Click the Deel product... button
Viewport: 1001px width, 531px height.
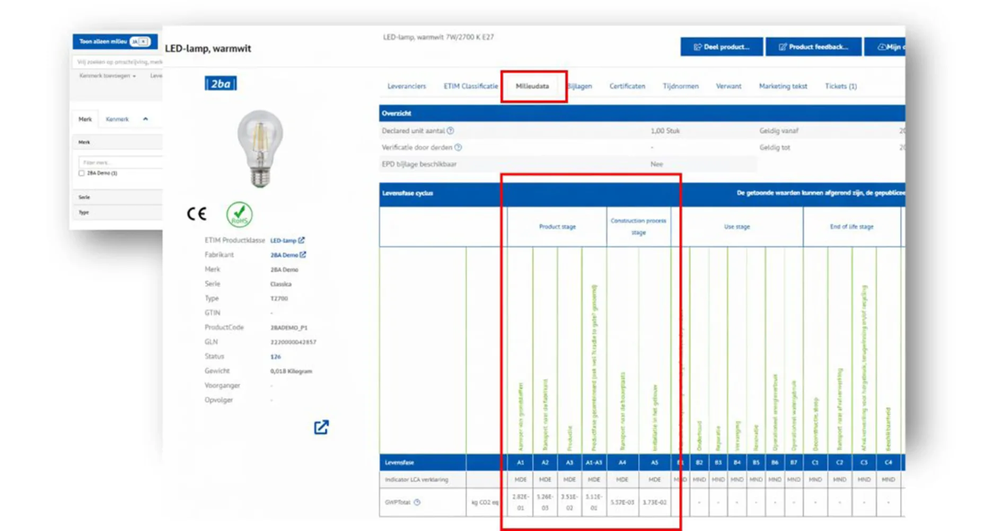[722, 47]
